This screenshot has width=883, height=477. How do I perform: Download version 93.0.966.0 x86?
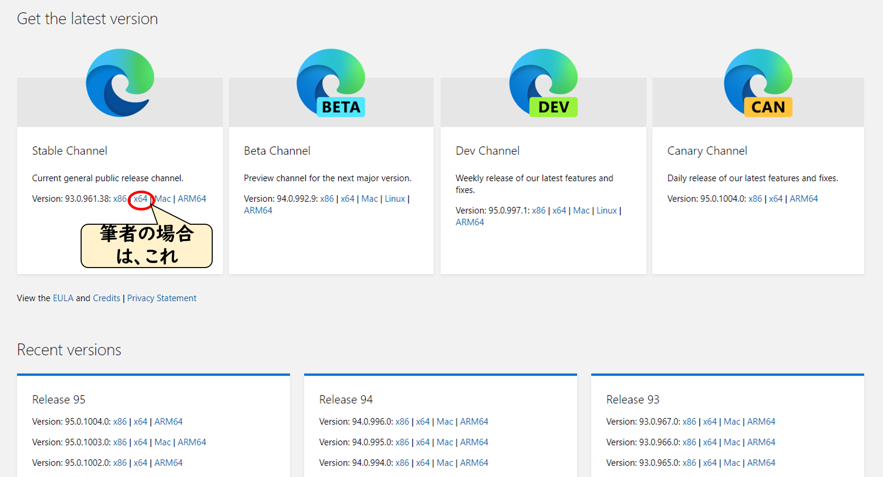point(690,442)
